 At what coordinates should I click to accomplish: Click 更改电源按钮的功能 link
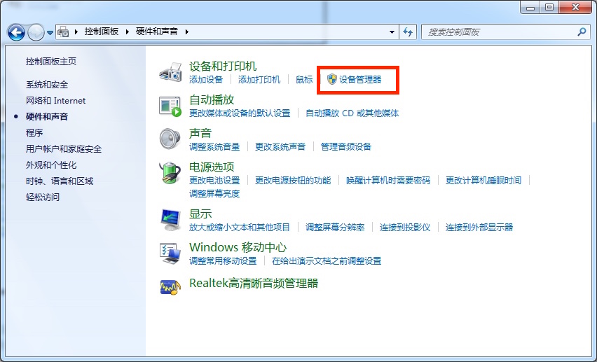(x=293, y=180)
